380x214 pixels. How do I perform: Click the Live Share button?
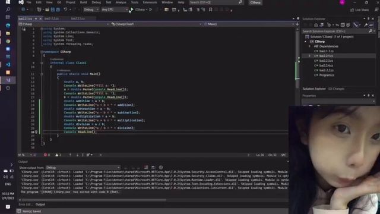pyautogui.click(x=359, y=10)
